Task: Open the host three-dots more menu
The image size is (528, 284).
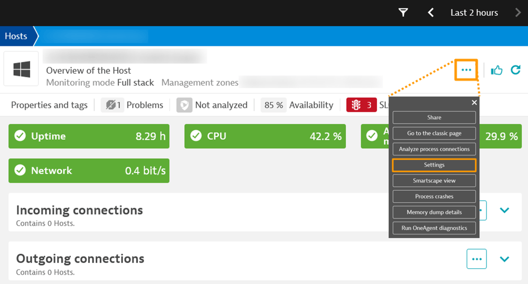Action: (x=466, y=70)
